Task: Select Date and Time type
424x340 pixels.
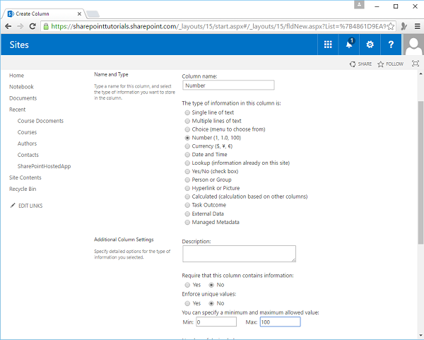Action: point(187,155)
